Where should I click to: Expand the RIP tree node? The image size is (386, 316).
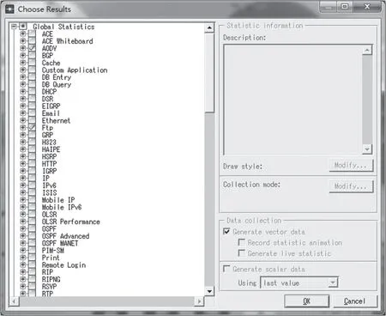23,271
